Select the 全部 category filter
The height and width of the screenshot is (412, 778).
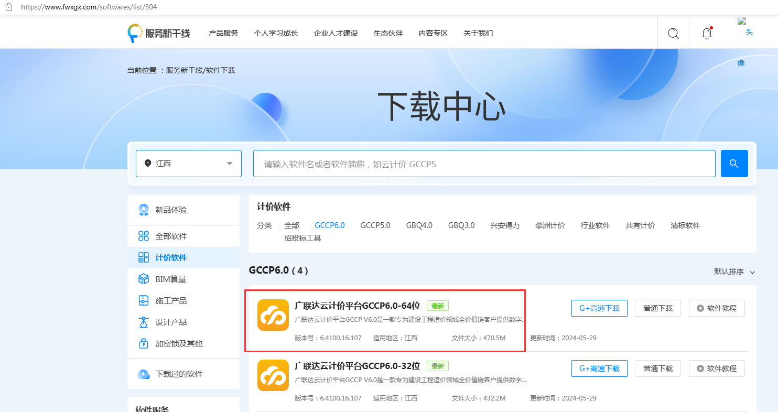click(292, 225)
